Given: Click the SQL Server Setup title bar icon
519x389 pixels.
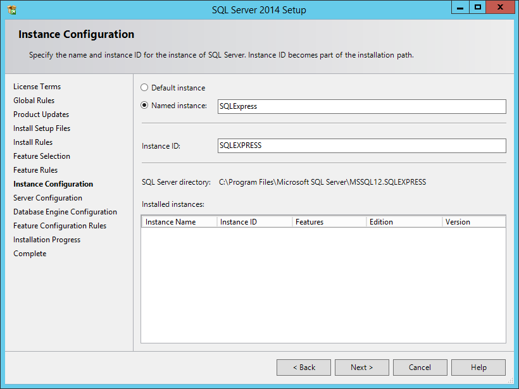Looking at the screenshot, I should [x=11, y=9].
